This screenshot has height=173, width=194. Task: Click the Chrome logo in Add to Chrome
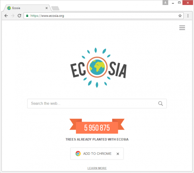78,154
